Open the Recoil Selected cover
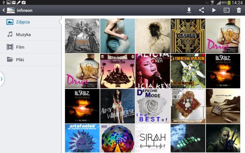 [x=188, y=138]
